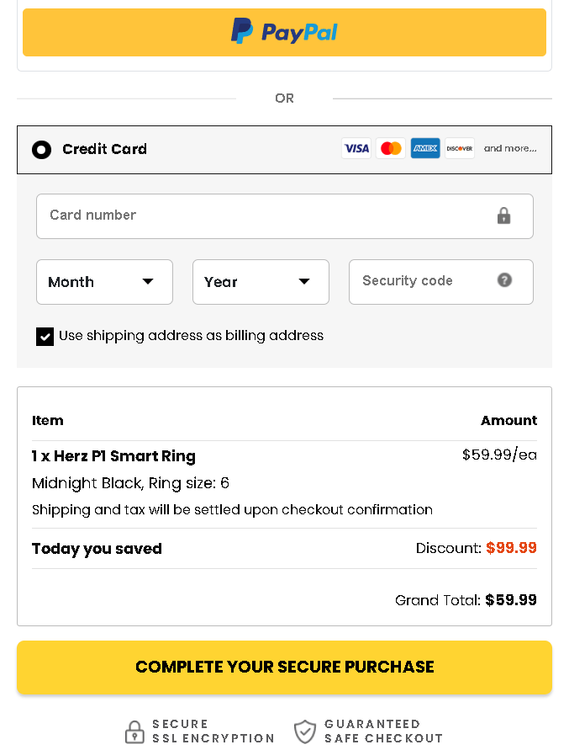Open the Month expiration dropdown

(104, 281)
